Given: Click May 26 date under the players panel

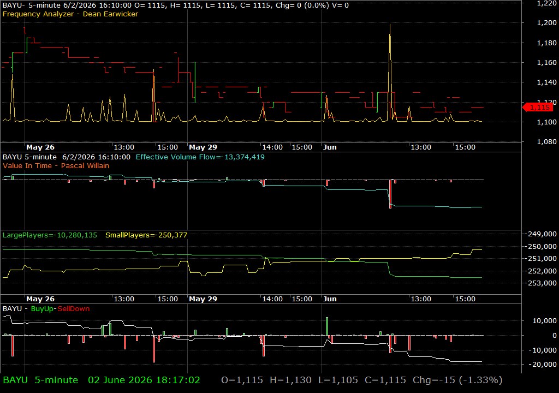Looking at the screenshot, I should pos(40,299).
